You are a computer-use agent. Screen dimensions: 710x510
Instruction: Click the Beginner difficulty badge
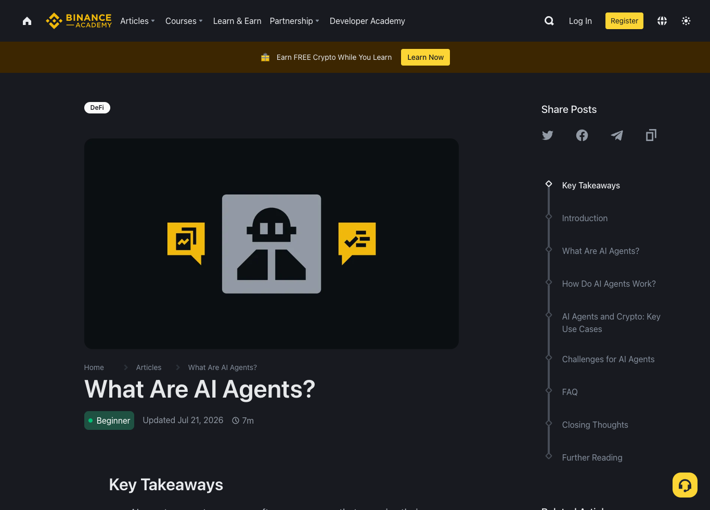(109, 420)
